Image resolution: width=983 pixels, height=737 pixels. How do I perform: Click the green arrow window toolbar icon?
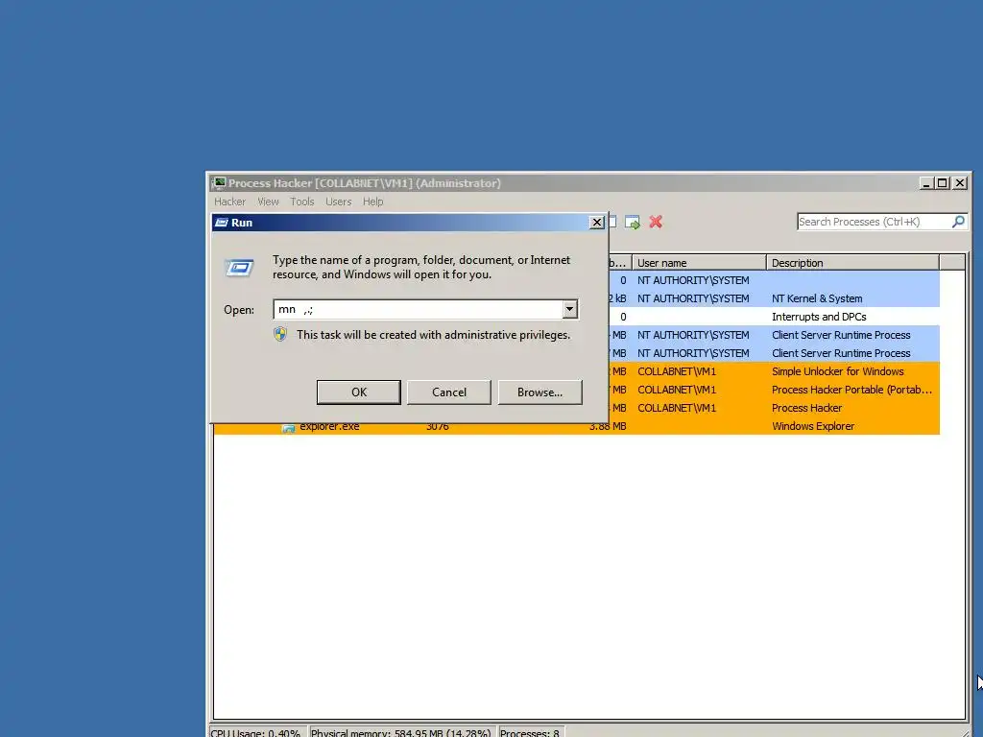632,222
